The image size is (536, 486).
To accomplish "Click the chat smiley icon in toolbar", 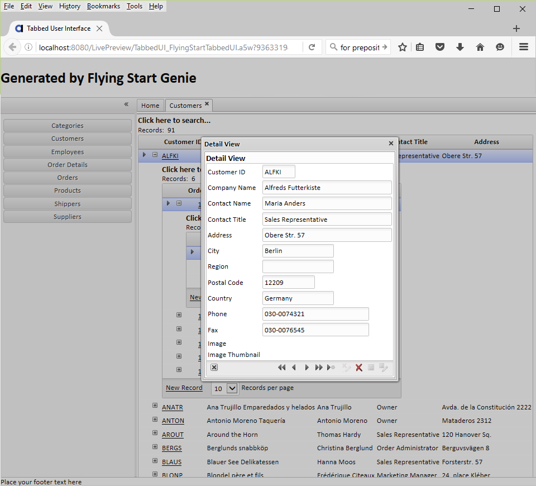I will pos(500,47).
